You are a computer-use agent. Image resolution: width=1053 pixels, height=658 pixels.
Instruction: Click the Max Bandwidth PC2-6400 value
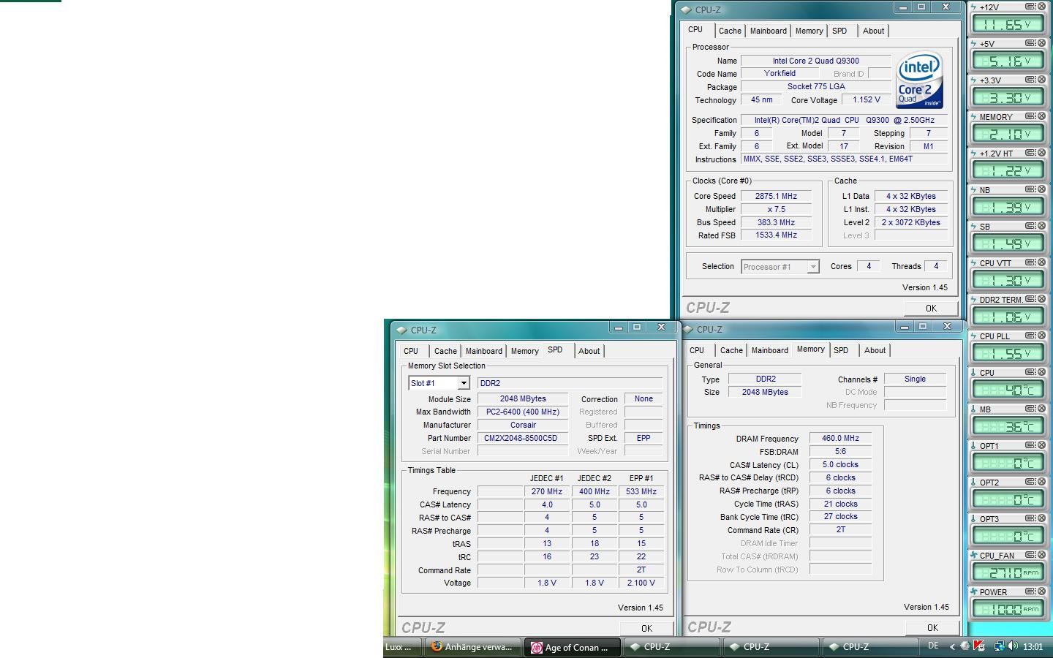click(523, 412)
